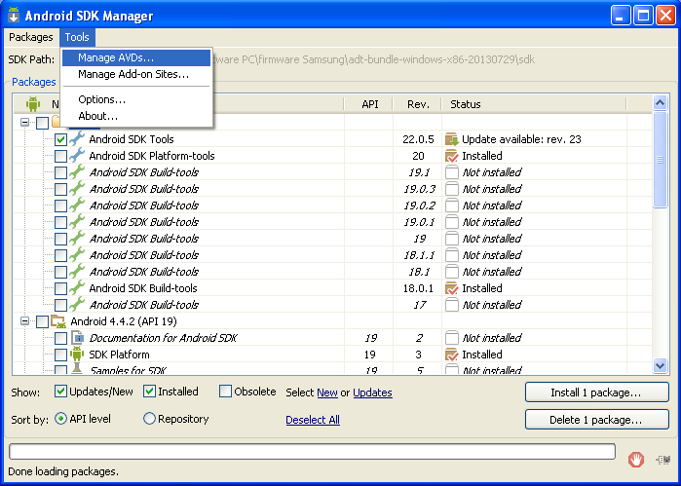Open Options... from Tools menu
This screenshot has height=486, width=681.
click(x=136, y=99)
